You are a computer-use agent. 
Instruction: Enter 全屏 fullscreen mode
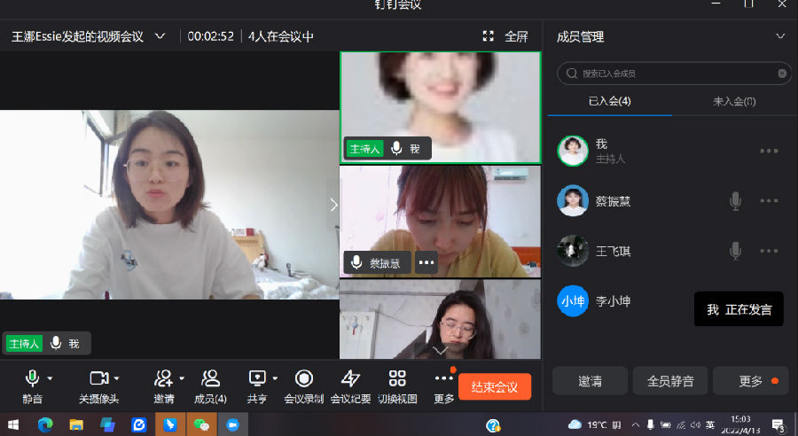(506, 36)
